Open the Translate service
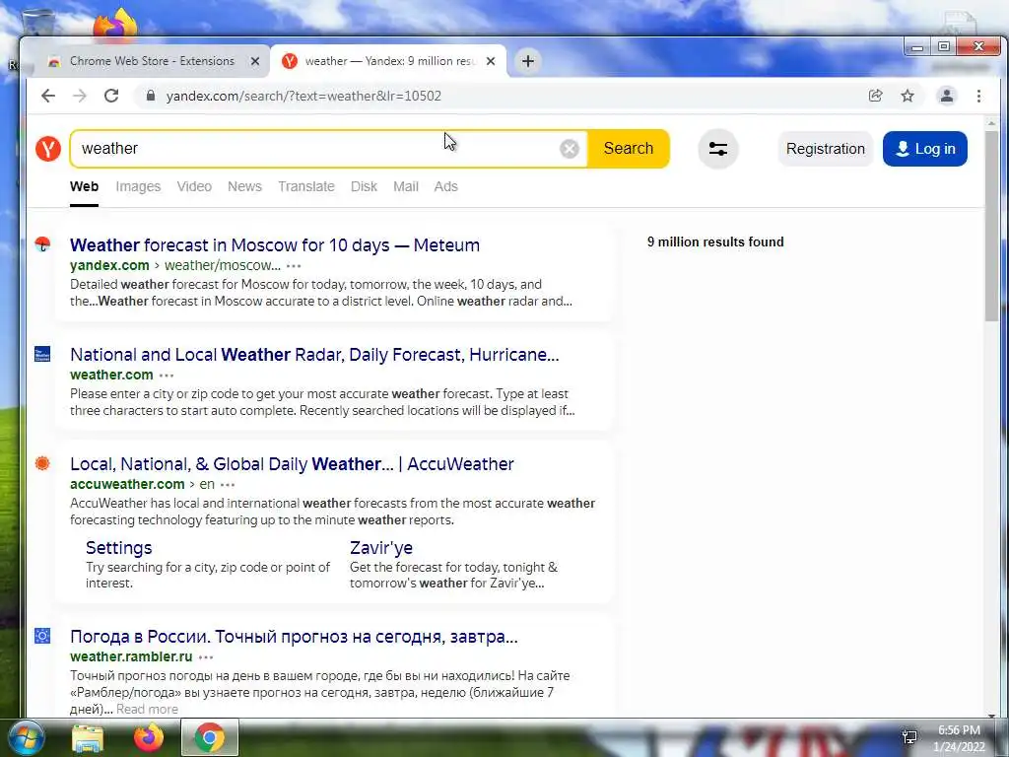This screenshot has height=757, width=1009. tap(306, 186)
